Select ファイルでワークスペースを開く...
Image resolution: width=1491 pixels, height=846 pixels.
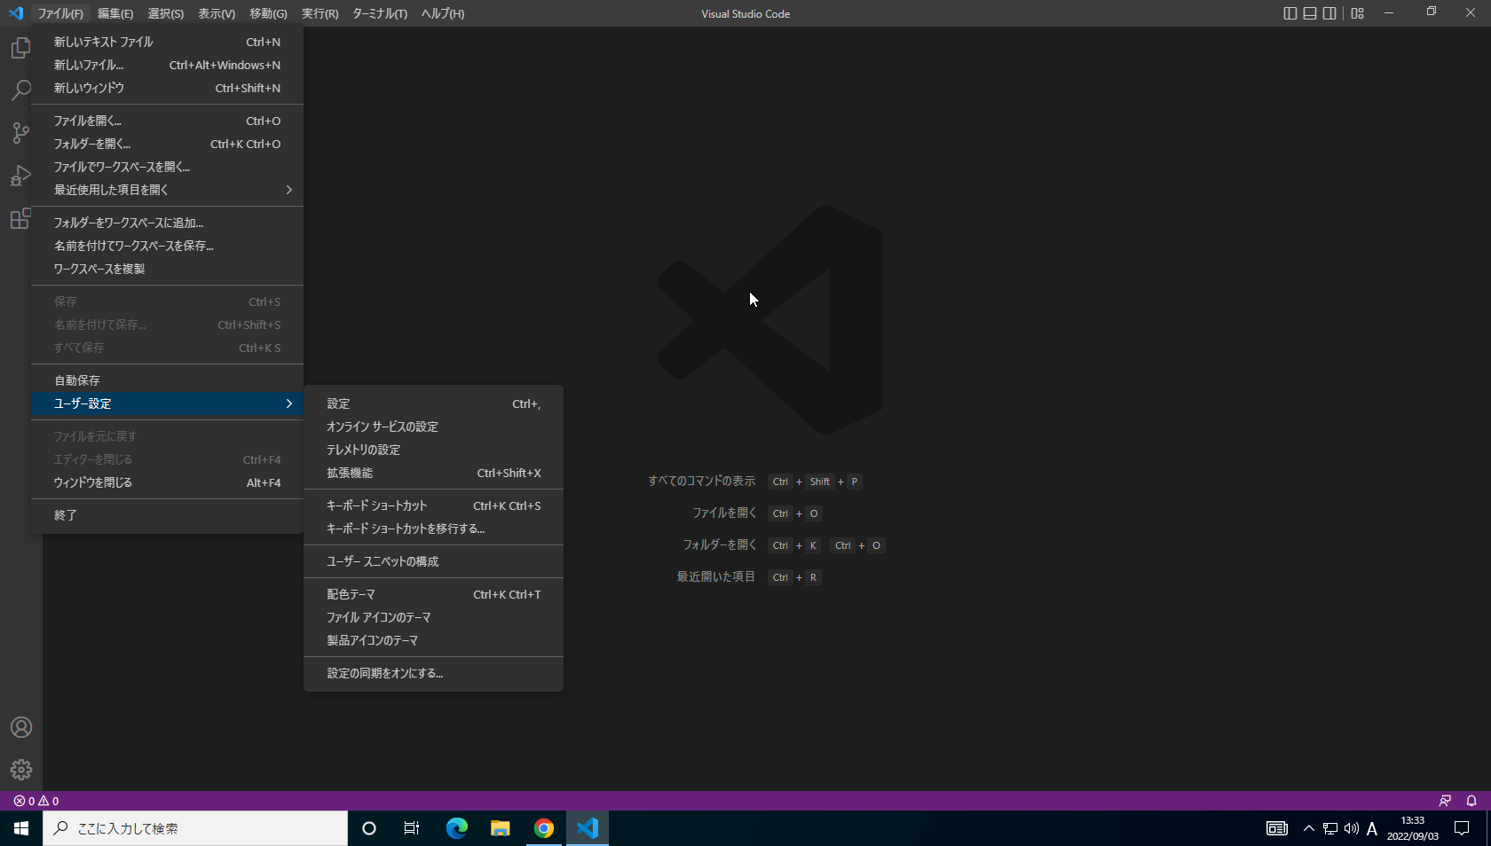click(168, 167)
